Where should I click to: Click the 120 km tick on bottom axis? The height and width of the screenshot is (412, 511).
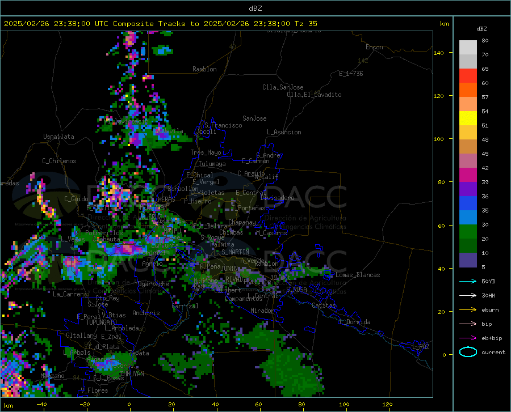(x=387, y=404)
